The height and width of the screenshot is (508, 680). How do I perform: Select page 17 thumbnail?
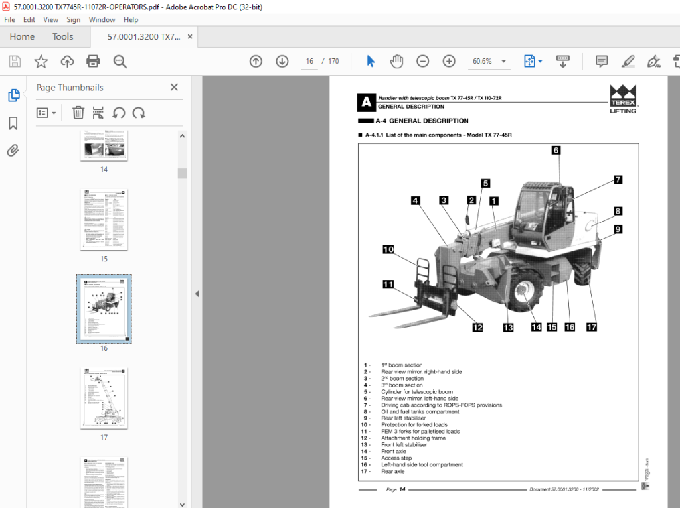pos(104,398)
